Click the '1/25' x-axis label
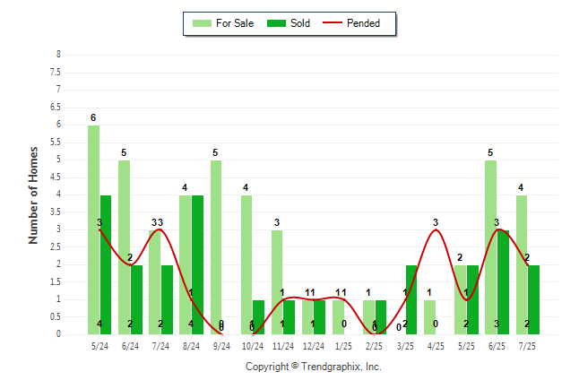The image size is (579, 389). tap(344, 346)
